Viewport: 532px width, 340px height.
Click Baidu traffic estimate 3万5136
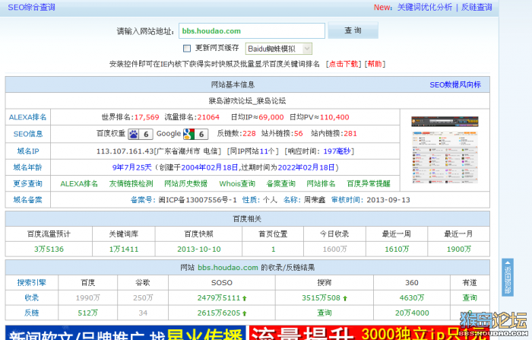[x=49, y=249]
